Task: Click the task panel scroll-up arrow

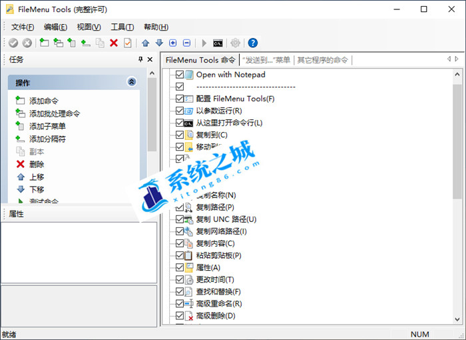Action: 152,73
